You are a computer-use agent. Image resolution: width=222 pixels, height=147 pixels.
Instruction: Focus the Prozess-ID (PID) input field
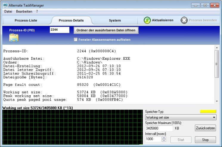tap(60, 30)
